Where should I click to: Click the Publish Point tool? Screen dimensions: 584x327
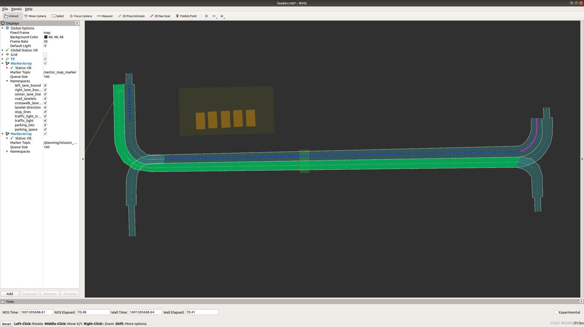pos(186,16)
